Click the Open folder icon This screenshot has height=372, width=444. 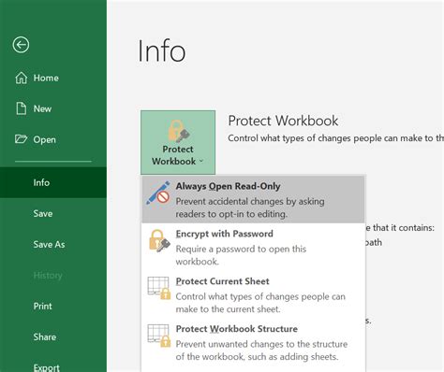click(22, 139)
